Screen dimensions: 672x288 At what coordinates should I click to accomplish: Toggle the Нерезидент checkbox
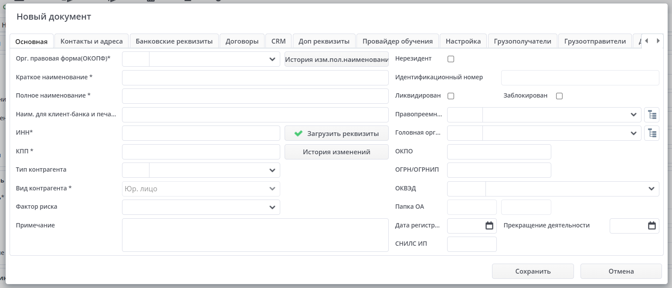[451, 59]
